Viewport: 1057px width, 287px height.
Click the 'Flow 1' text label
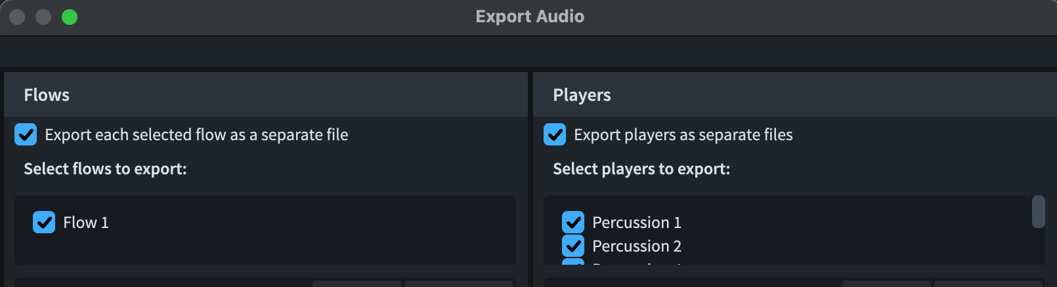[86, 223]
